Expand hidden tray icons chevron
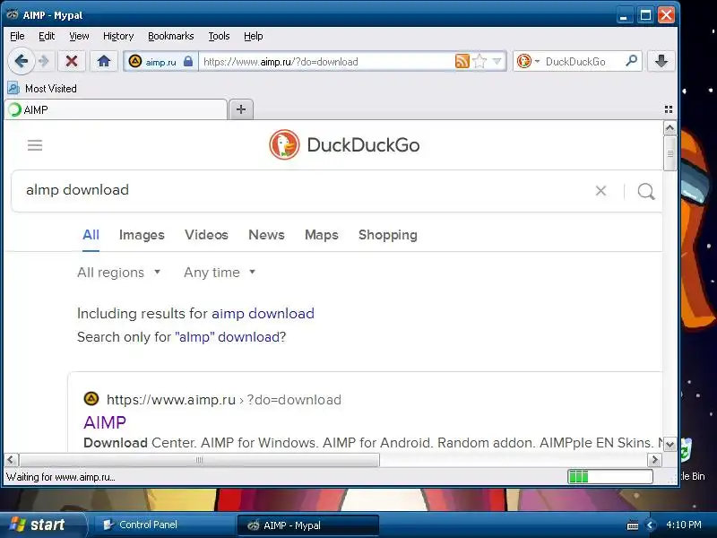This screenshot has height=538, width=717. pos(650,525)
